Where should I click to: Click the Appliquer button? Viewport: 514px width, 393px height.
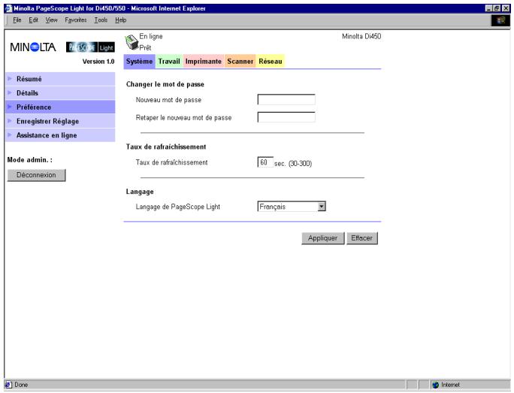click(322, 238)
